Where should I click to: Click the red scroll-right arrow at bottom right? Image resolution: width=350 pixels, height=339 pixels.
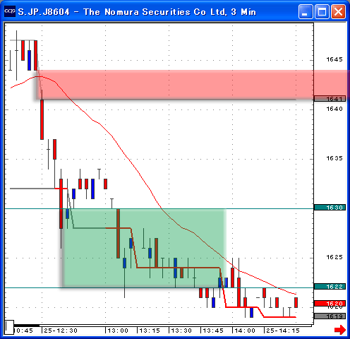340,329
